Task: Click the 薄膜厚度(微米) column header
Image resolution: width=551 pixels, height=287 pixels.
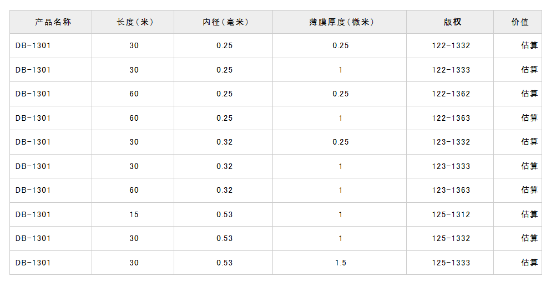Action: coord(341,22)
